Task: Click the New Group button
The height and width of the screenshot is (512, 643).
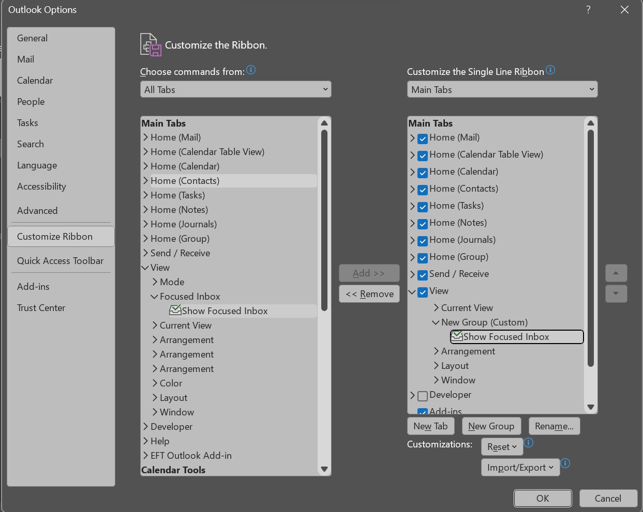Action: (x=491, y=426)
